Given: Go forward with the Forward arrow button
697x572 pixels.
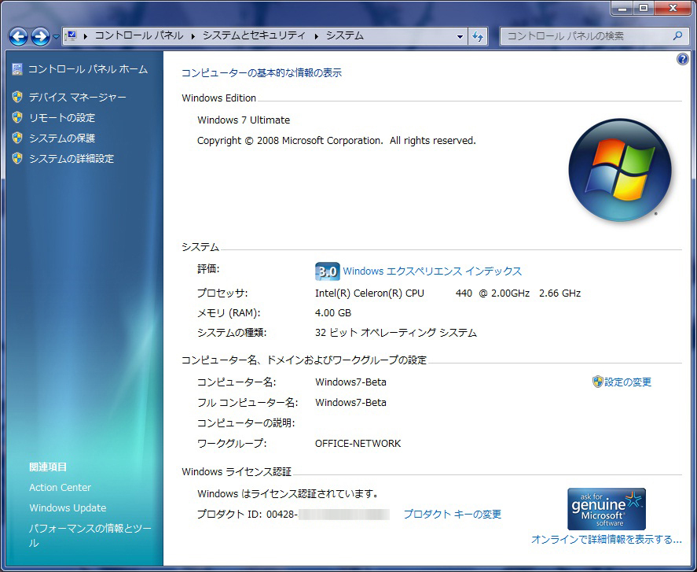Looking at the screenshot, I should click(40, 36).
